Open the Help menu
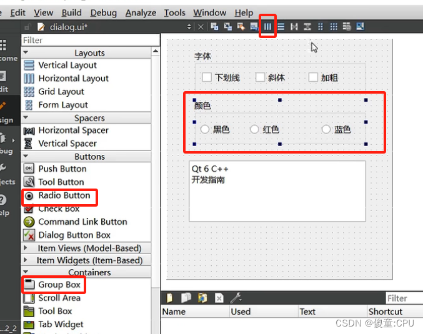This screenshot has height=334, width=423. [244, 12]
